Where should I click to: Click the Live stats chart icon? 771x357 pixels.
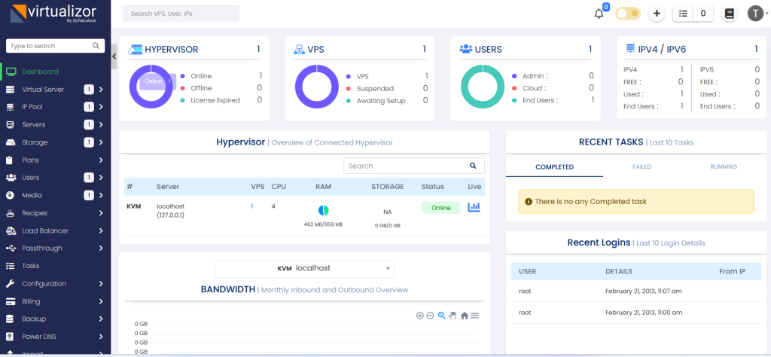coord(474,207)
